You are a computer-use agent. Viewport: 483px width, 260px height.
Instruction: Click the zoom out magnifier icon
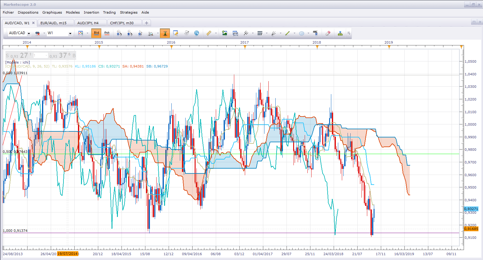coord(130,33)
